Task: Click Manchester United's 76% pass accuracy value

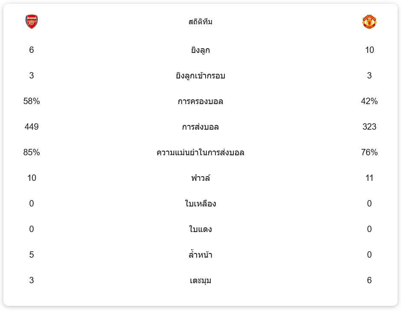Action: (369, 153)
